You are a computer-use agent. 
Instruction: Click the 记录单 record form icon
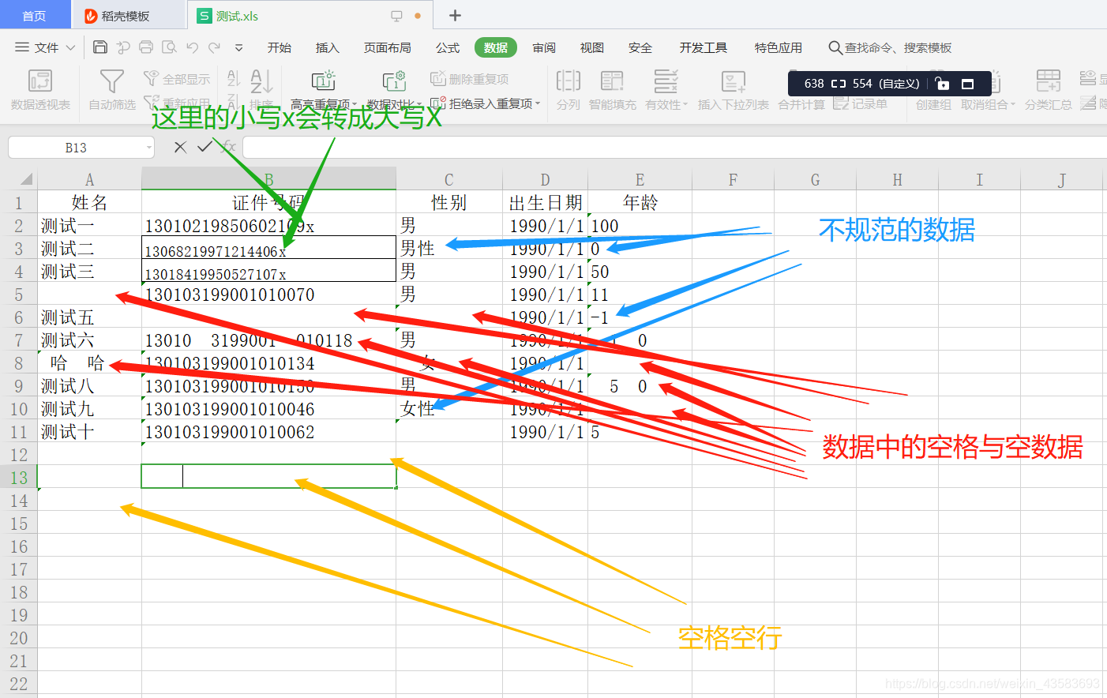click(841, 103)
